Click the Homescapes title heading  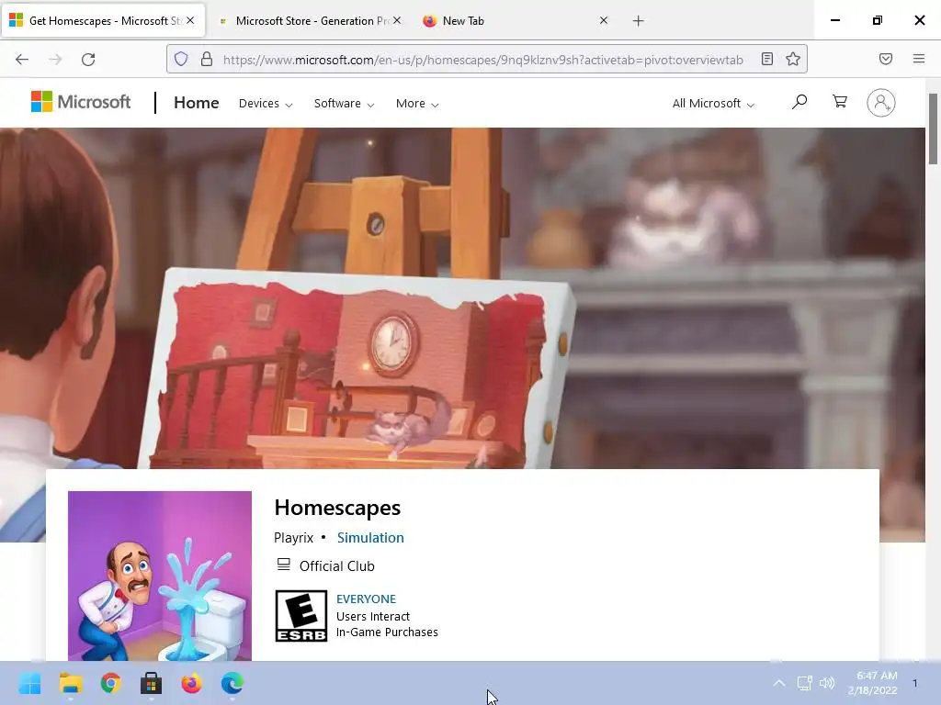point(337,507)
